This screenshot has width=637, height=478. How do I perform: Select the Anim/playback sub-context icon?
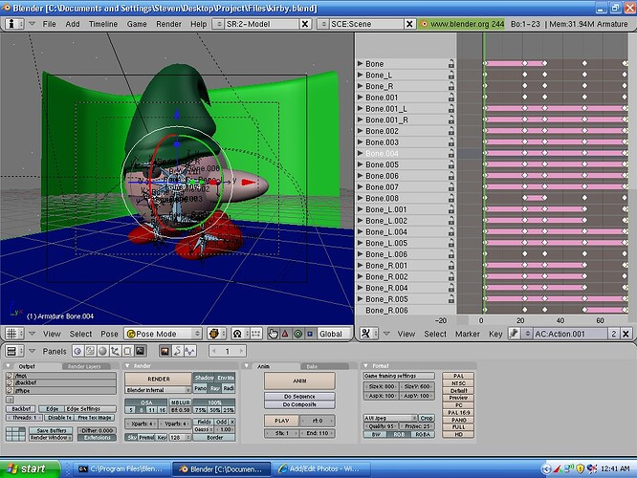pyautogui.click(x=177, y=351)
